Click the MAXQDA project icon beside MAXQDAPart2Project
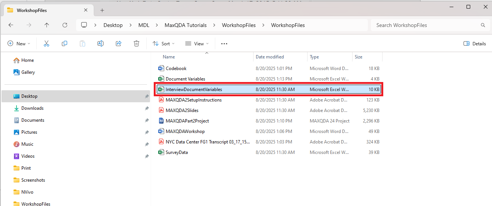Screen dimensions: 492x206 pos(161,121)
